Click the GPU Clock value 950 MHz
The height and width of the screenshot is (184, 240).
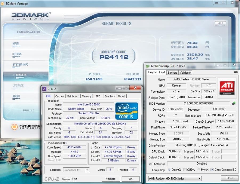[x=174, y=151]
